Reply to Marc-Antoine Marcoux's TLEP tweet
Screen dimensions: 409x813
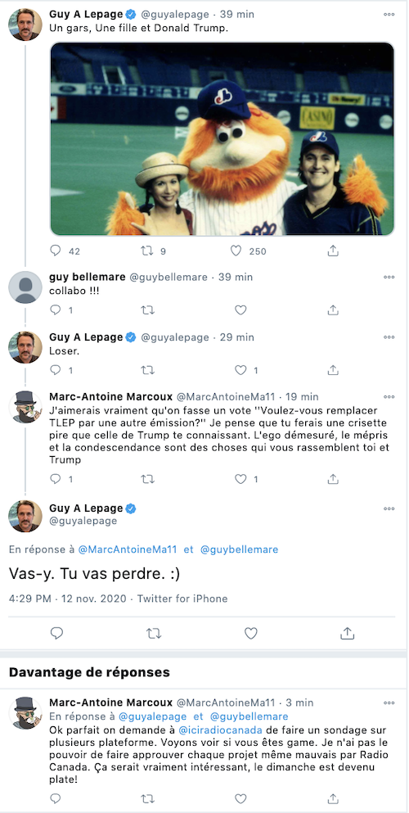point(56,479)
